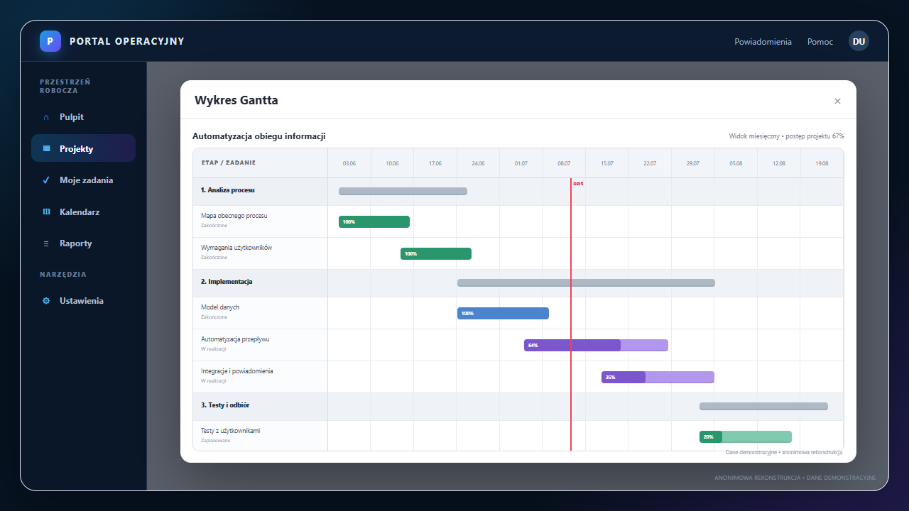The image size is (909, 511).
Task: Click Integracje i powiadomienia 35% bar
Action: pos(658,377)
